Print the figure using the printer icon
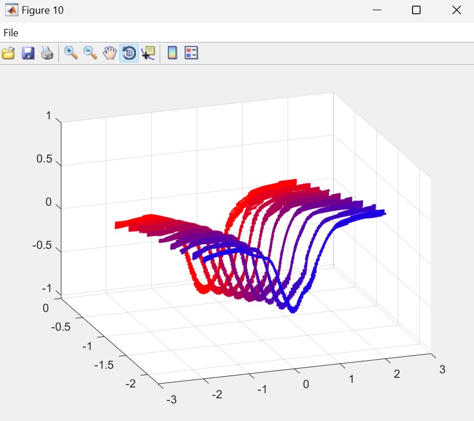 click(x=47, y=53)
